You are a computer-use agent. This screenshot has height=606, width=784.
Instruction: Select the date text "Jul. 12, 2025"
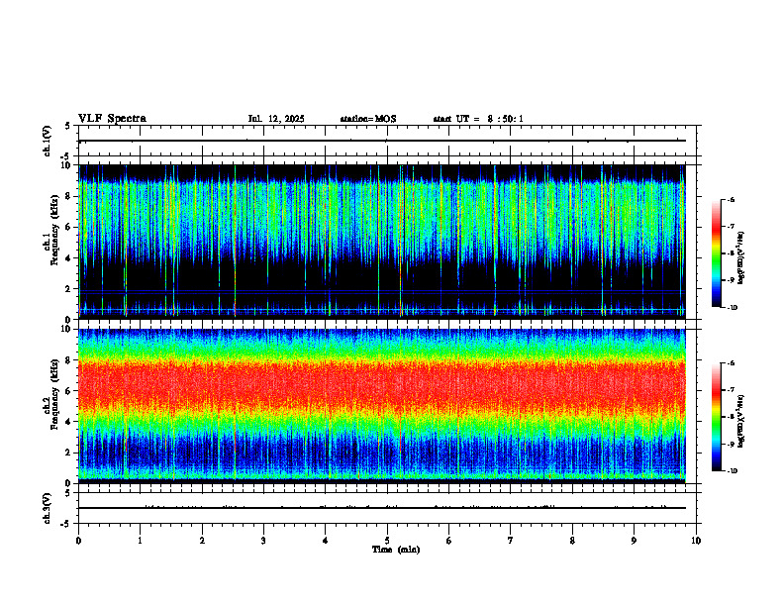276,119
